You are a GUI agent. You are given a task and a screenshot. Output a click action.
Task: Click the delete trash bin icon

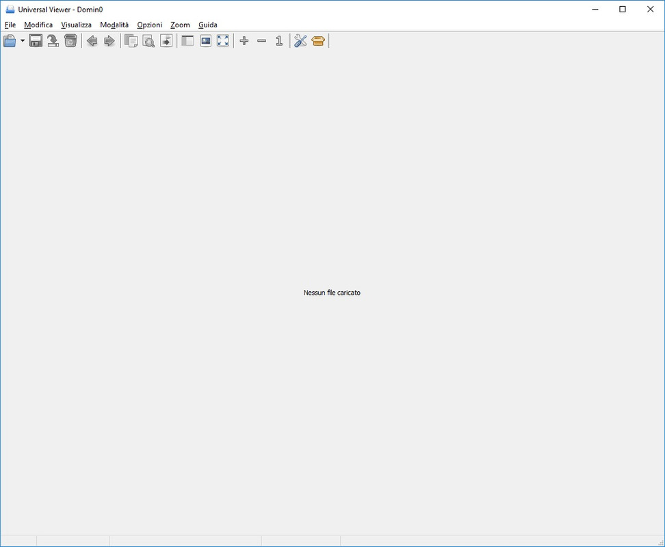point(70,41)
